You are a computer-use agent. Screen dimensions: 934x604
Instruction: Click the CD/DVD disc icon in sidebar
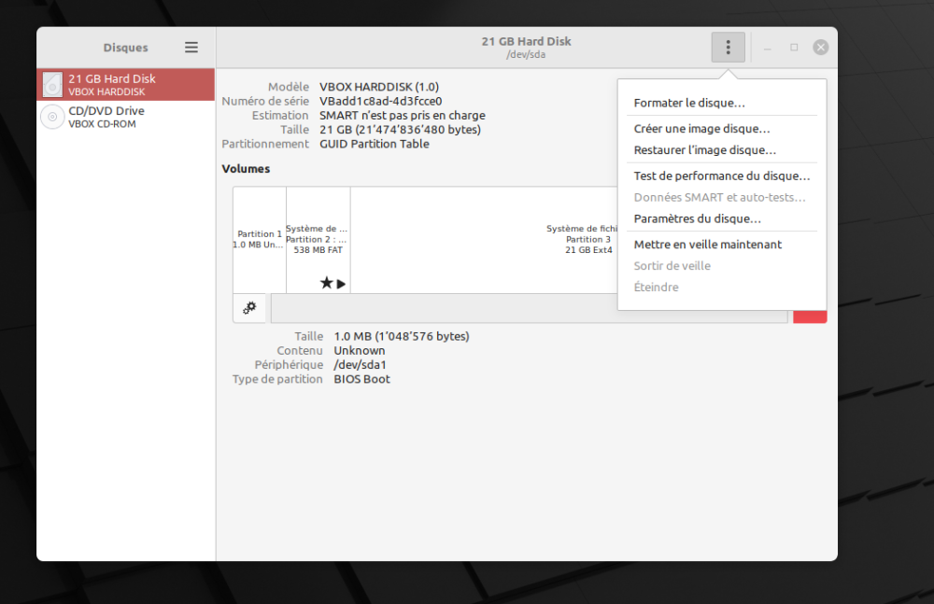click(x=52, y=117)
